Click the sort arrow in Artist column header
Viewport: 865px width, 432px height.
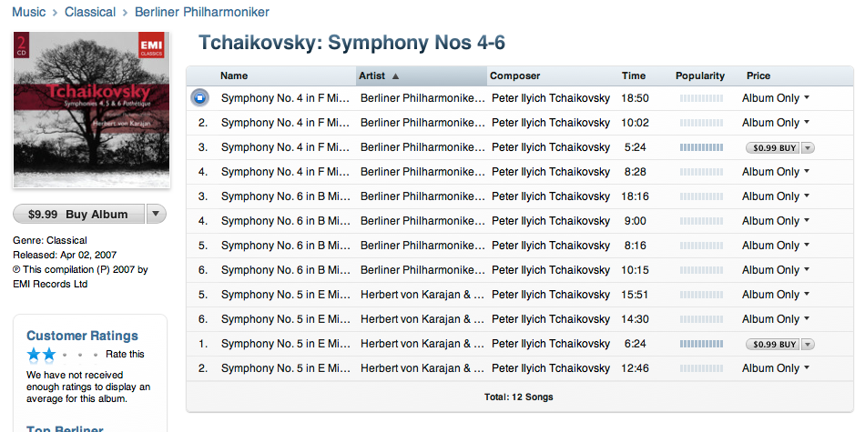click(x=395, y=76)
